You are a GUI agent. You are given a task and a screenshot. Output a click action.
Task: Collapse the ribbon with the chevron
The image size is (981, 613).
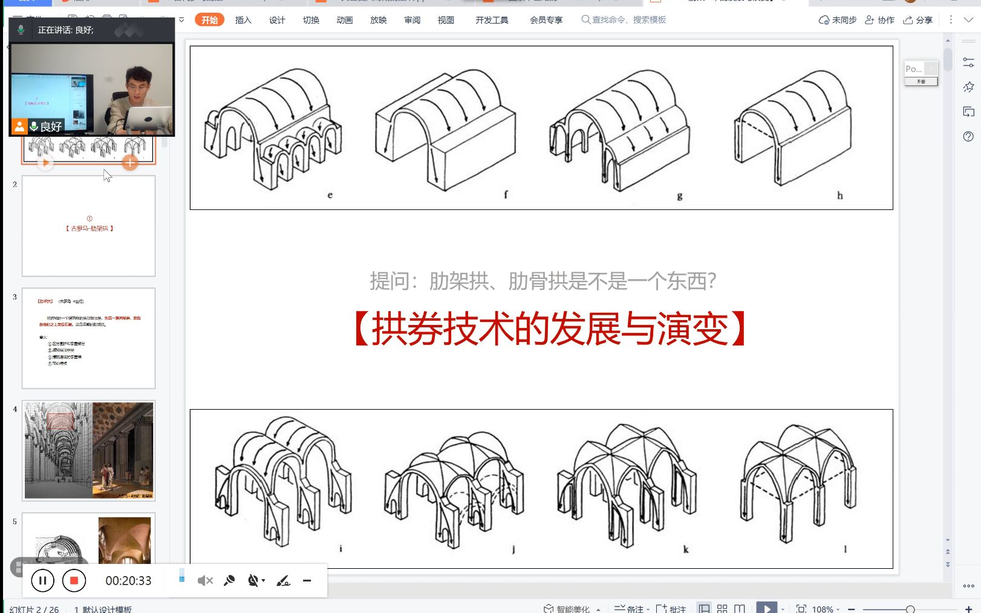pos(968,19)
